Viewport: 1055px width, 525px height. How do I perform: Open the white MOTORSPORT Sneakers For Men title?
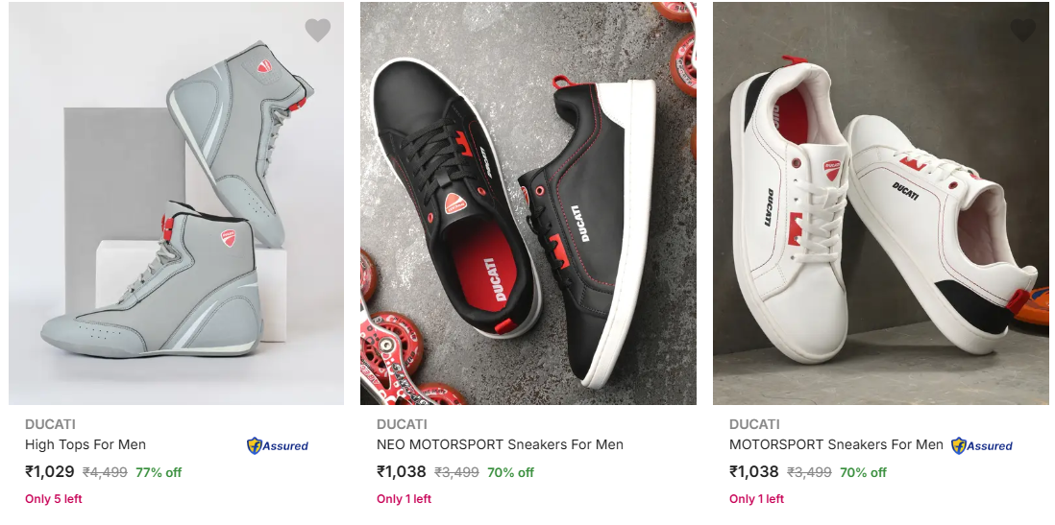tap(836, 444)
